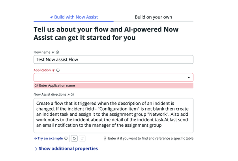238x161 pixels.
Task: Open the Build on your own tab
Action: (x=153, y=17)
